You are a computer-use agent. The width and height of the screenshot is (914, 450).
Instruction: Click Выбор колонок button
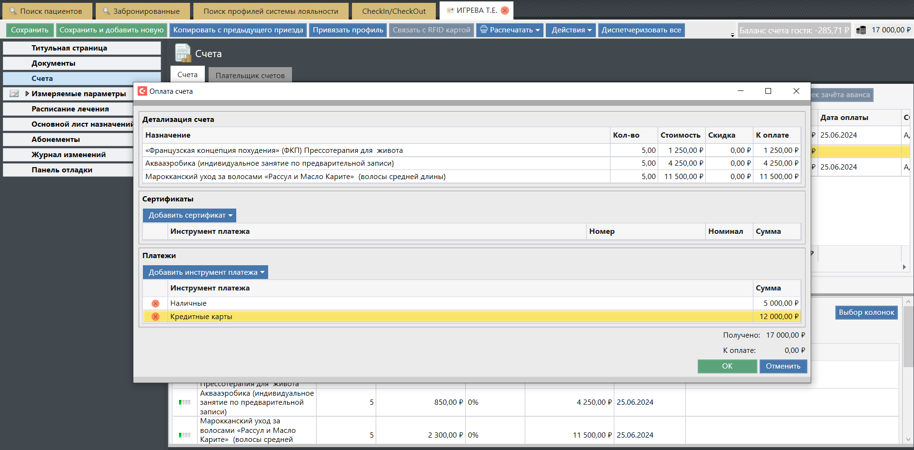(866, 312)
